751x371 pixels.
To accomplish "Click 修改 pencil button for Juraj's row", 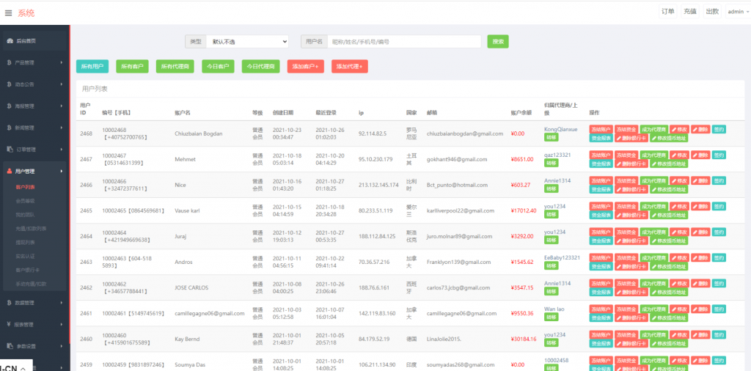I will (x=679, y=232).
